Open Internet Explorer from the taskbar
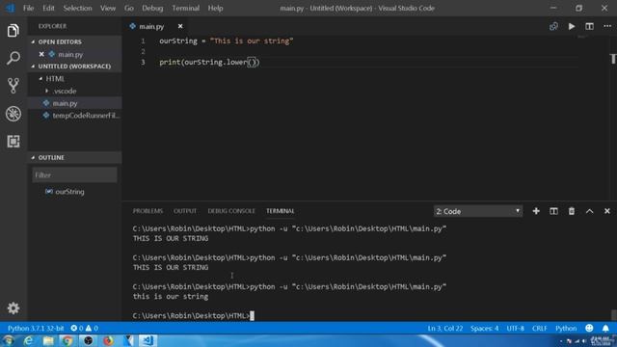The height and width of the screenshot is (347, 617). click(28, 340)
